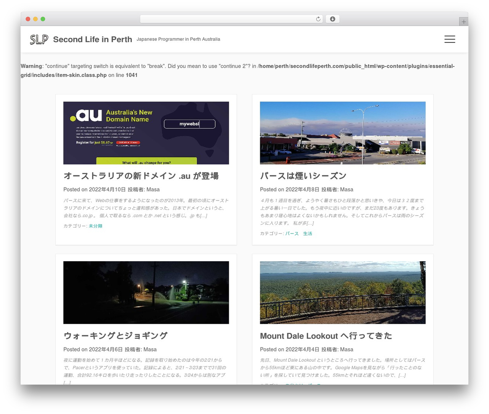Open a new browser tab with plus
The width and height of the screenshot is (489, 414).
click(463, 22)
